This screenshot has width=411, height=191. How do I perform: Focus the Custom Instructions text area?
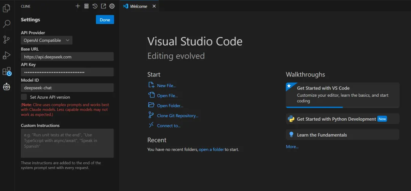[67, 143]
